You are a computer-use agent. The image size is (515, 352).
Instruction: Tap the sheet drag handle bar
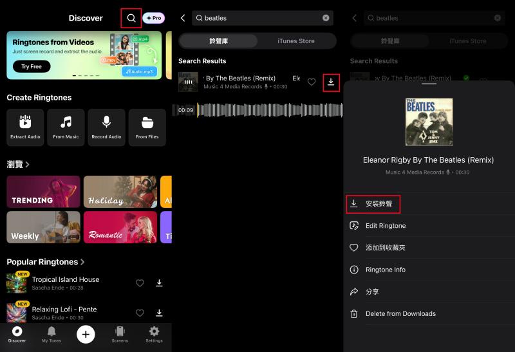point(429,84)
